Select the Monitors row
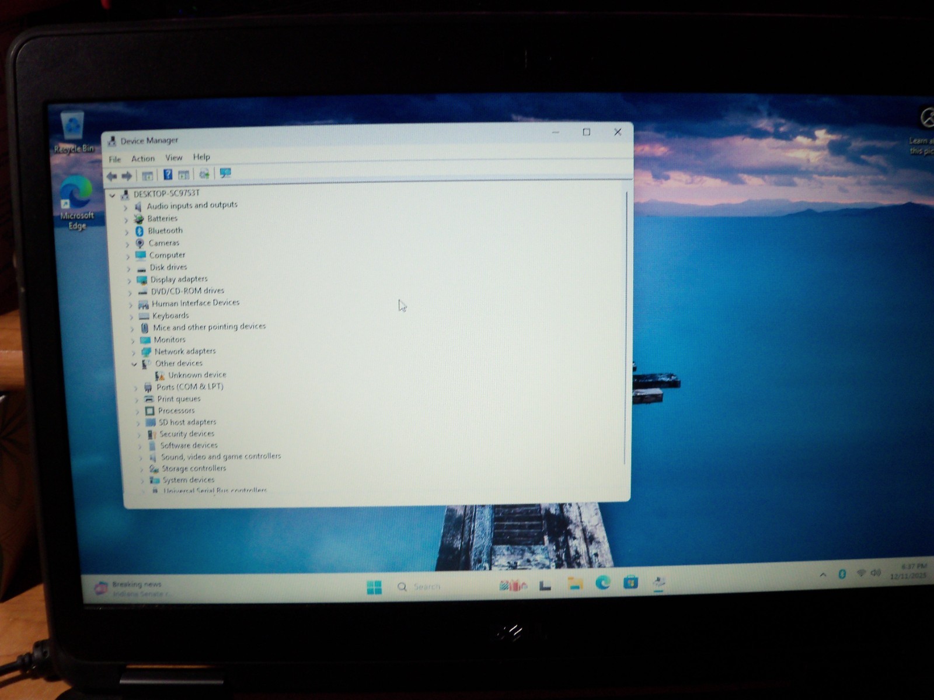The image size is (934, 700). [x=169, y=339]
